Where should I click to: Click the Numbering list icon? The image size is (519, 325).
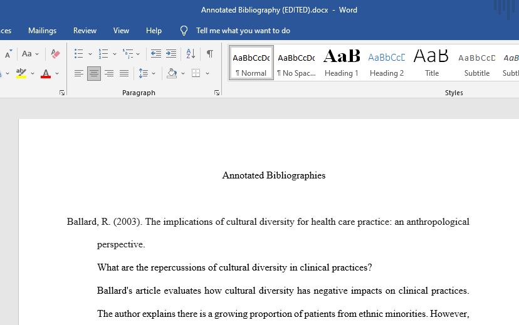coord(103,54)
